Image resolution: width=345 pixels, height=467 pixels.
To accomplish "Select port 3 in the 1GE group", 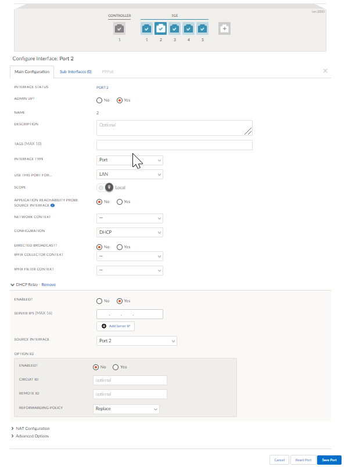I will [174, 27].
